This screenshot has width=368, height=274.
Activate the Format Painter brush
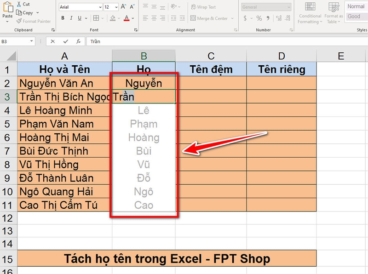point(19,21)
